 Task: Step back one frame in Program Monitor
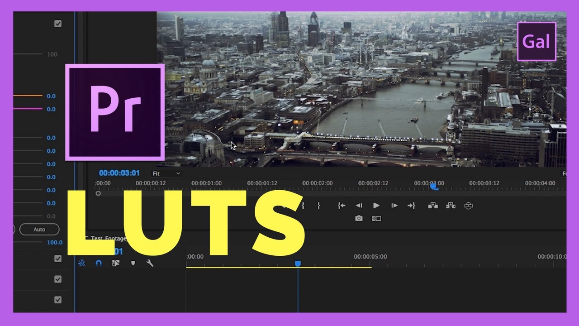(x=359, y=206)
